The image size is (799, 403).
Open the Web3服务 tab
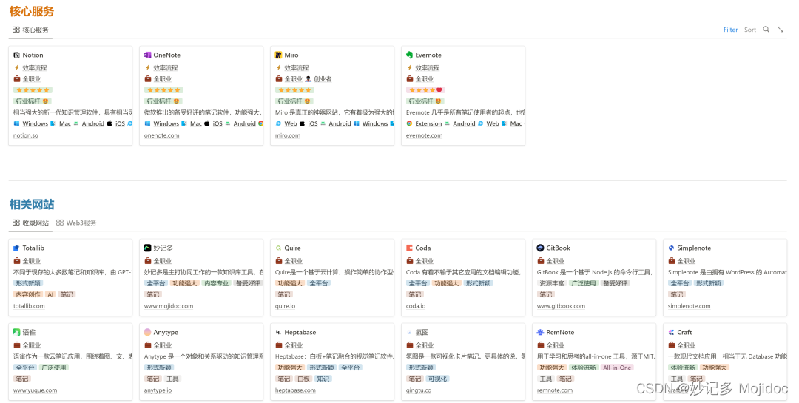click(x=76, y=223)
